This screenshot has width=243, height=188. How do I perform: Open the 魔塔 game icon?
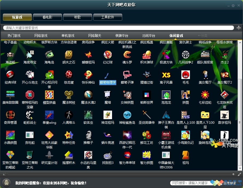click(108, 95)
